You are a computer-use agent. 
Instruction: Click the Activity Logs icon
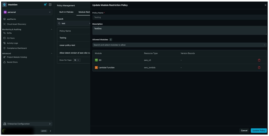point(4,43)
